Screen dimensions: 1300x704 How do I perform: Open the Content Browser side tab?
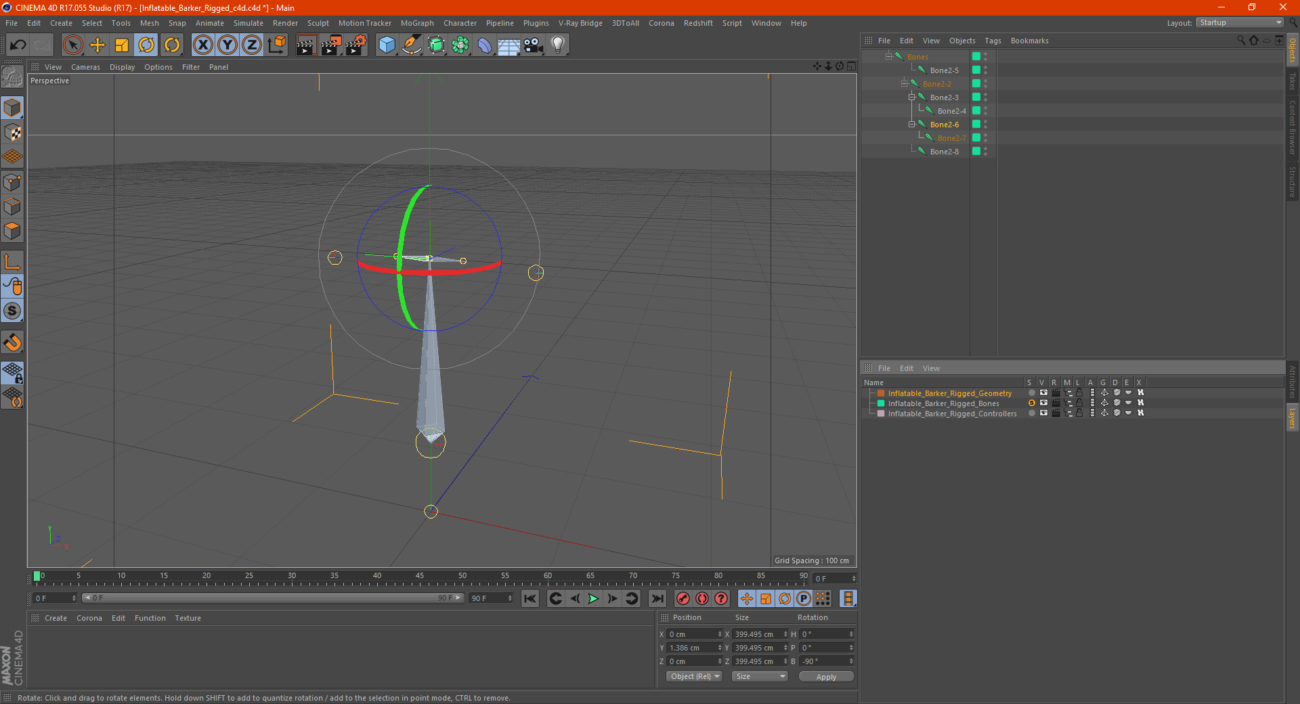pyautogui.click(x=1293, y=127)
